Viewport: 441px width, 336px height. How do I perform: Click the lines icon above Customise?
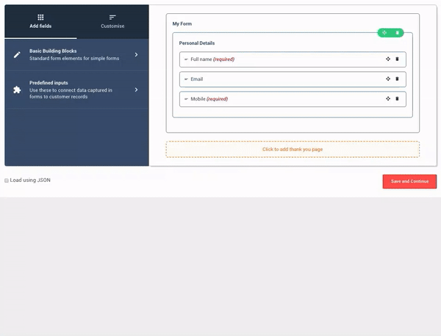[x=112, y=17]
